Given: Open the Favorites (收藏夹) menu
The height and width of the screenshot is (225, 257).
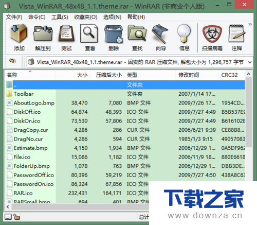Looking at the screenshot, I should point(86,17).
